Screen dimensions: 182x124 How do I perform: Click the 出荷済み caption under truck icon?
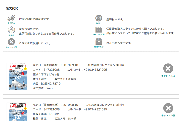pos(11,23)
